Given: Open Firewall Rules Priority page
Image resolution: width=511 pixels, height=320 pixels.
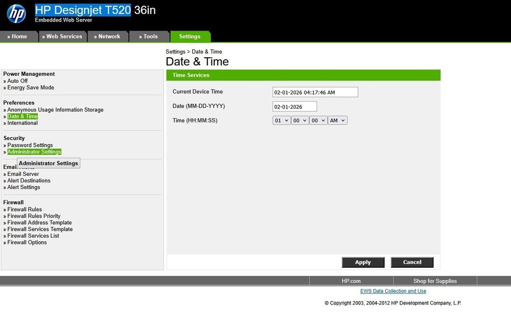Looking at the screenshot, I should pos(34,216).
